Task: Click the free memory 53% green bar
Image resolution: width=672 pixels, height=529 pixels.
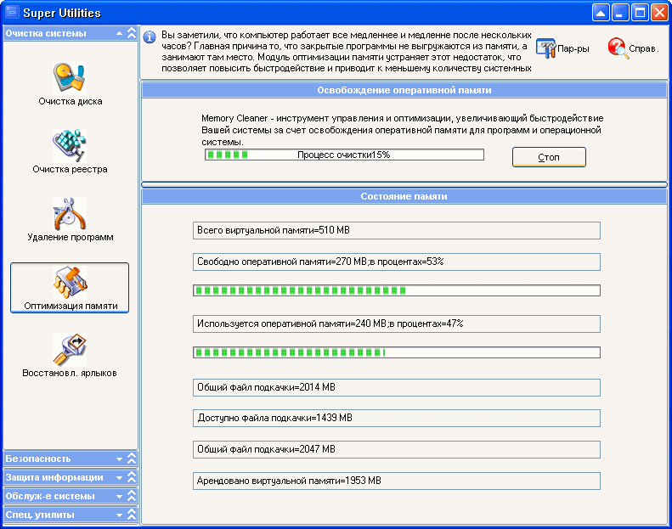Action: (x=397, y=290)
